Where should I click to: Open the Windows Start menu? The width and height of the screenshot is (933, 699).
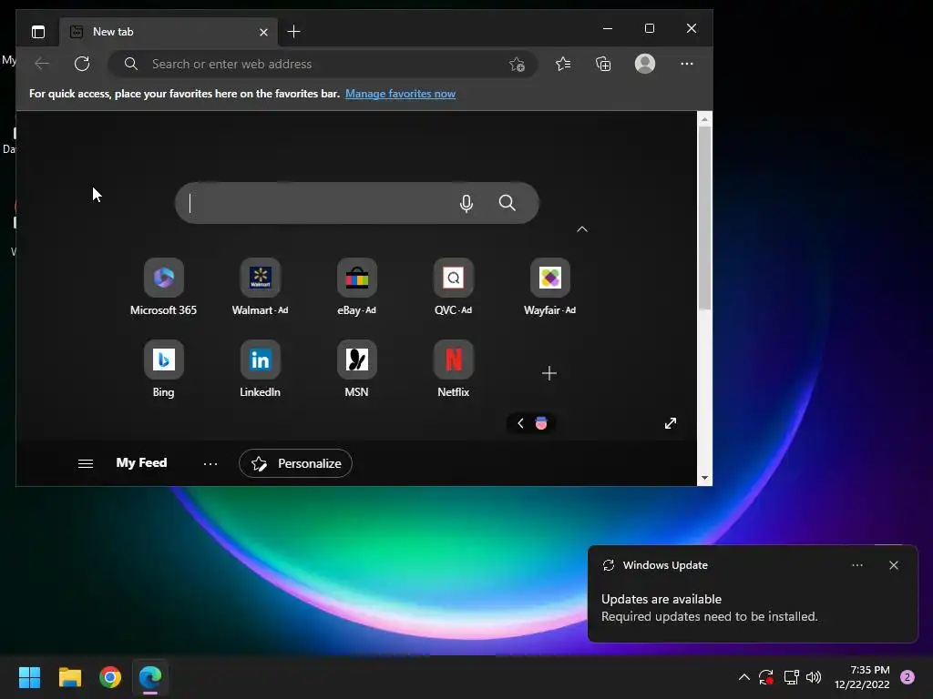pos(30,677)
